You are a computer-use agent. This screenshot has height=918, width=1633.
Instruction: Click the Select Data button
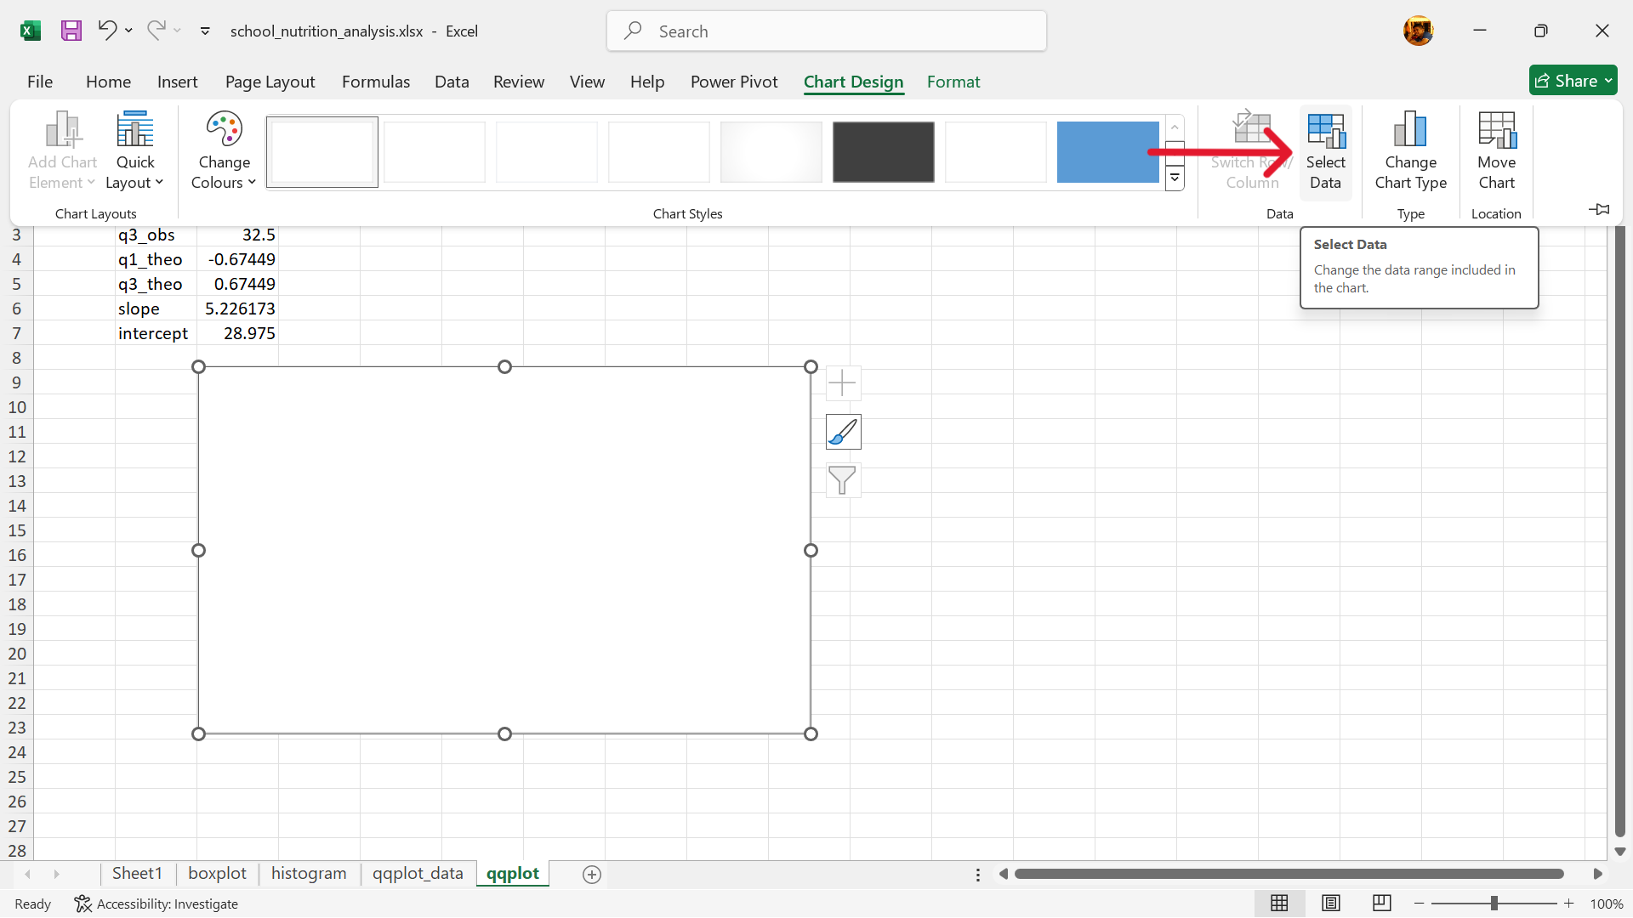(1325, 153)
